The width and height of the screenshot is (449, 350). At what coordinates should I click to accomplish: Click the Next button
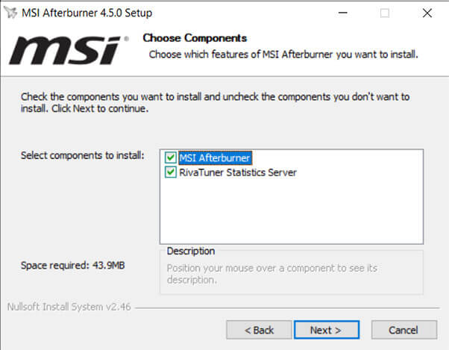[327, 330]
